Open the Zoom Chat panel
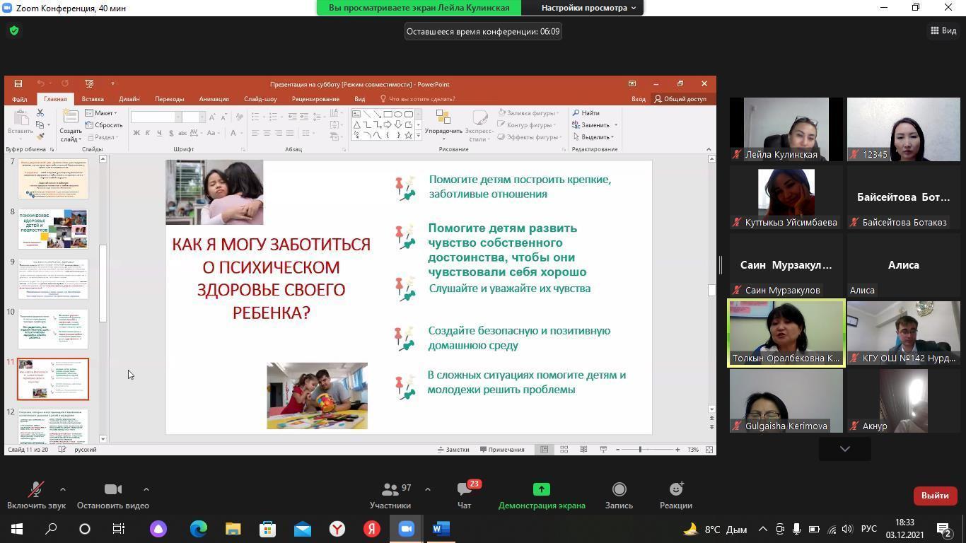This screenshot has width=966, height=543. (x=464, y=495)
